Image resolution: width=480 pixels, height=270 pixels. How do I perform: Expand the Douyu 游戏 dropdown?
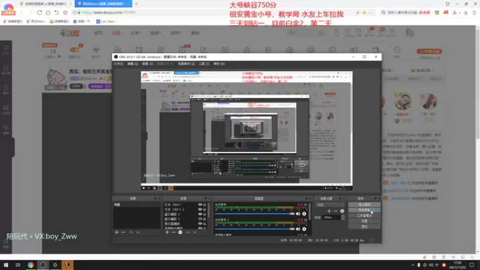coord(176,33)
